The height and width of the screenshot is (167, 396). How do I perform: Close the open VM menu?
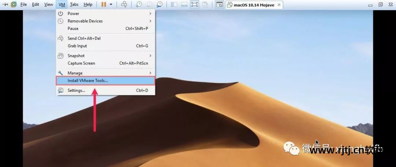[x=62, y=4]
